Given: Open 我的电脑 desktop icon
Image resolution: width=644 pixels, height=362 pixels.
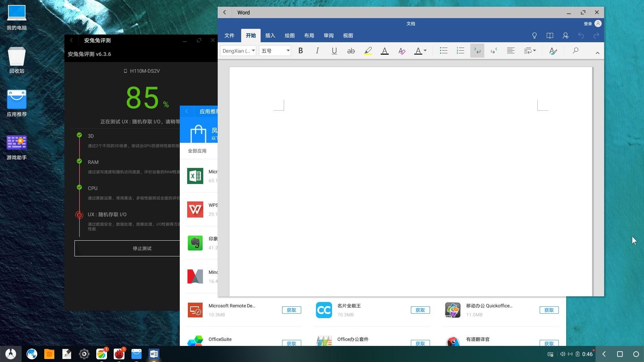Looking at the screenshot, I should [17, 18].
